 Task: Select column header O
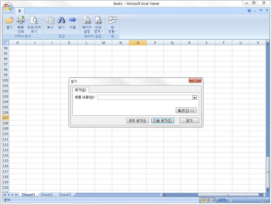138,43
